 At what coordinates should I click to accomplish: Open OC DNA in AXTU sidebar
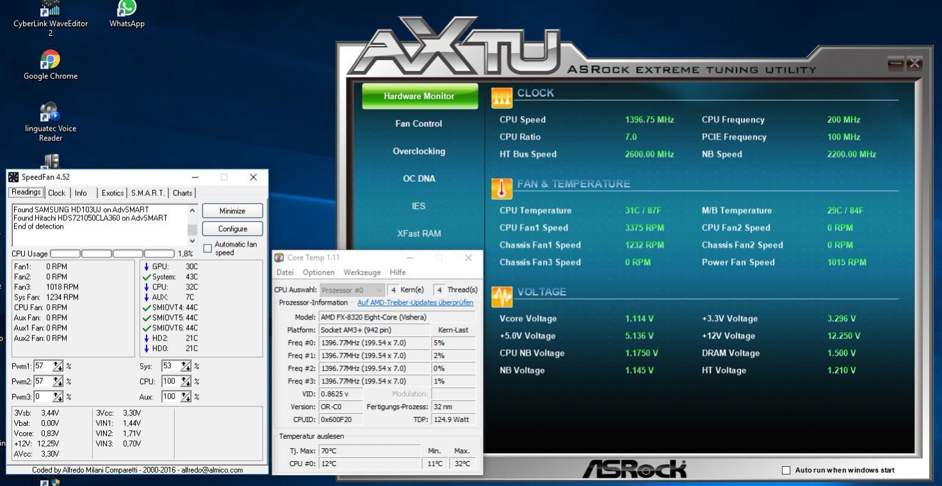coord(418,179)
